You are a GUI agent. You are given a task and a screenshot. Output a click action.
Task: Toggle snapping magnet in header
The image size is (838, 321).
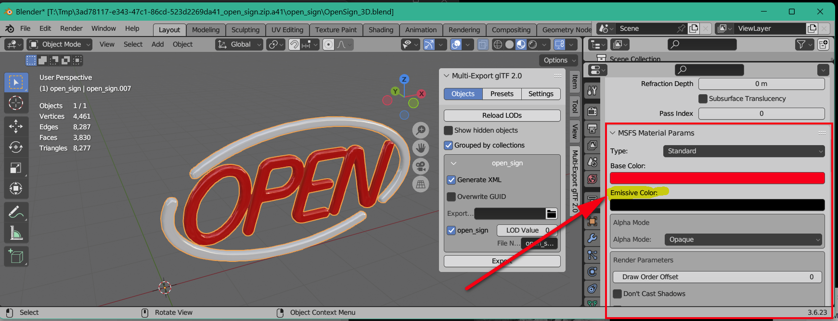pyautogui.click(x=294, y=44)
